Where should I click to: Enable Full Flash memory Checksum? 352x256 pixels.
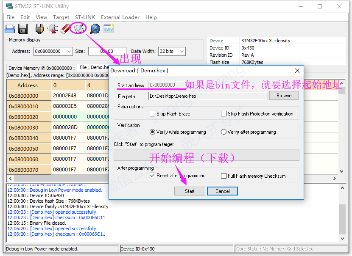[223, 176]
